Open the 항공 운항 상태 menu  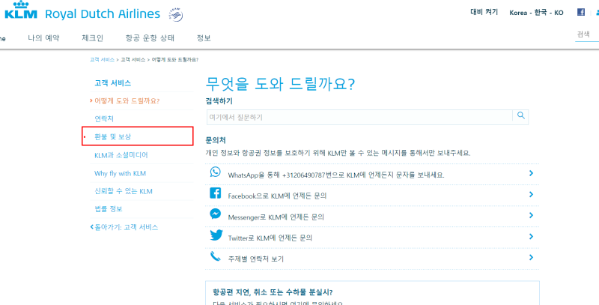150,37
